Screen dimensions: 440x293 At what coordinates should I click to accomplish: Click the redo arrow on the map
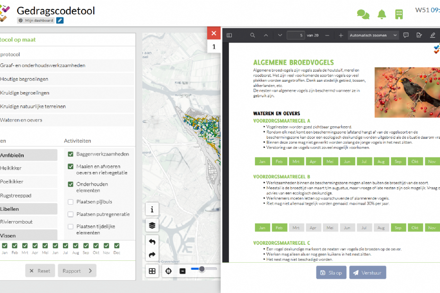[x=152, y=255]
